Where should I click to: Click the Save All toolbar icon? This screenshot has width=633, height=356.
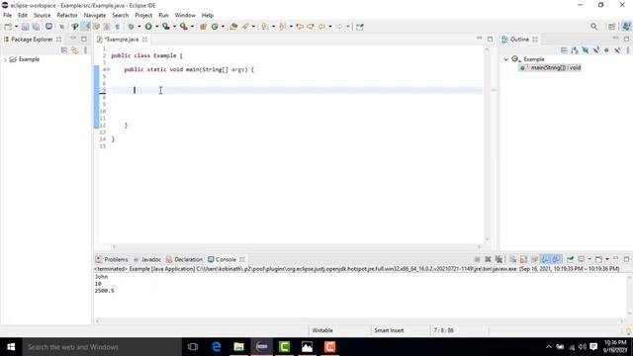coord(36,27)
